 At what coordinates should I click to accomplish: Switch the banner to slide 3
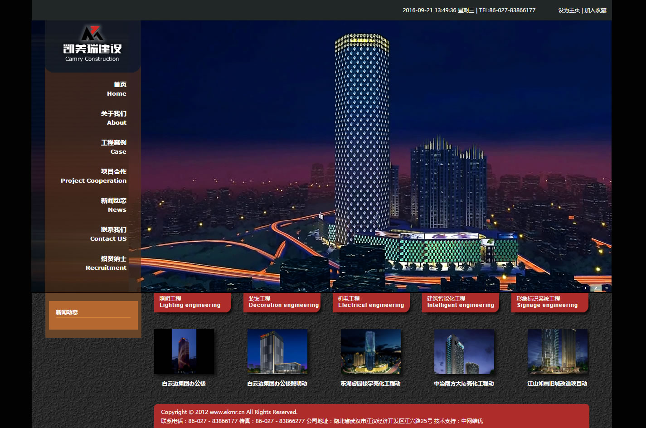pos(606,288)
